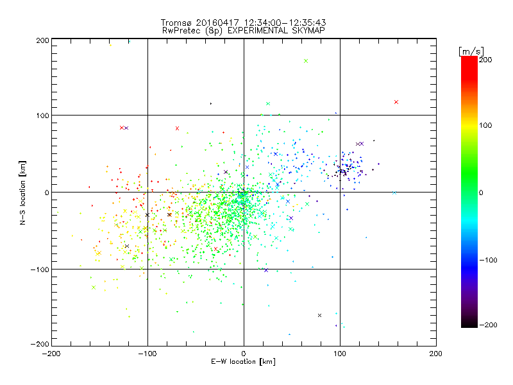513x385 pixels.
Task: Click the y-axis tick label 200
Action: pos(42,40)
